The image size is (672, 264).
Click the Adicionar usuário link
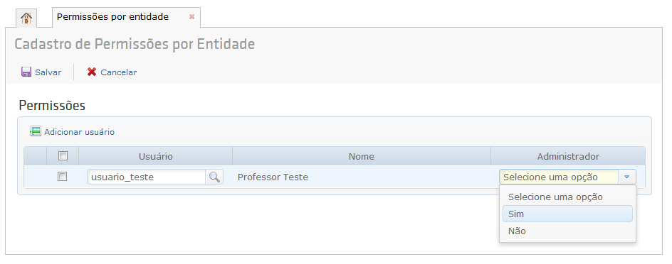tap(79, 132)
